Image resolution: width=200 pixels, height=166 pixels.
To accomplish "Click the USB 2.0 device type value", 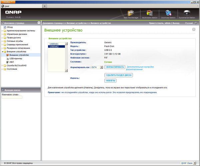I will [108, 50].
